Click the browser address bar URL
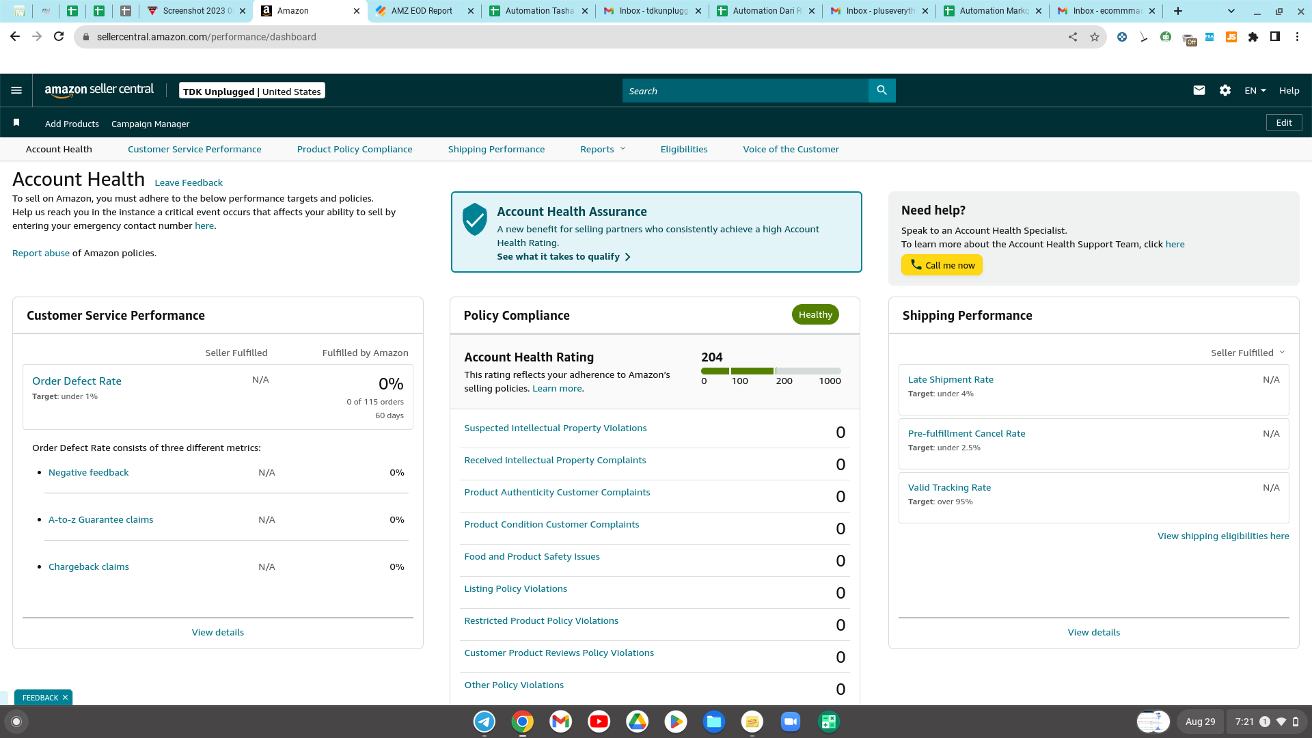Screen dimensions: 1312x738 pyautogui.click(x=206, y=37)
